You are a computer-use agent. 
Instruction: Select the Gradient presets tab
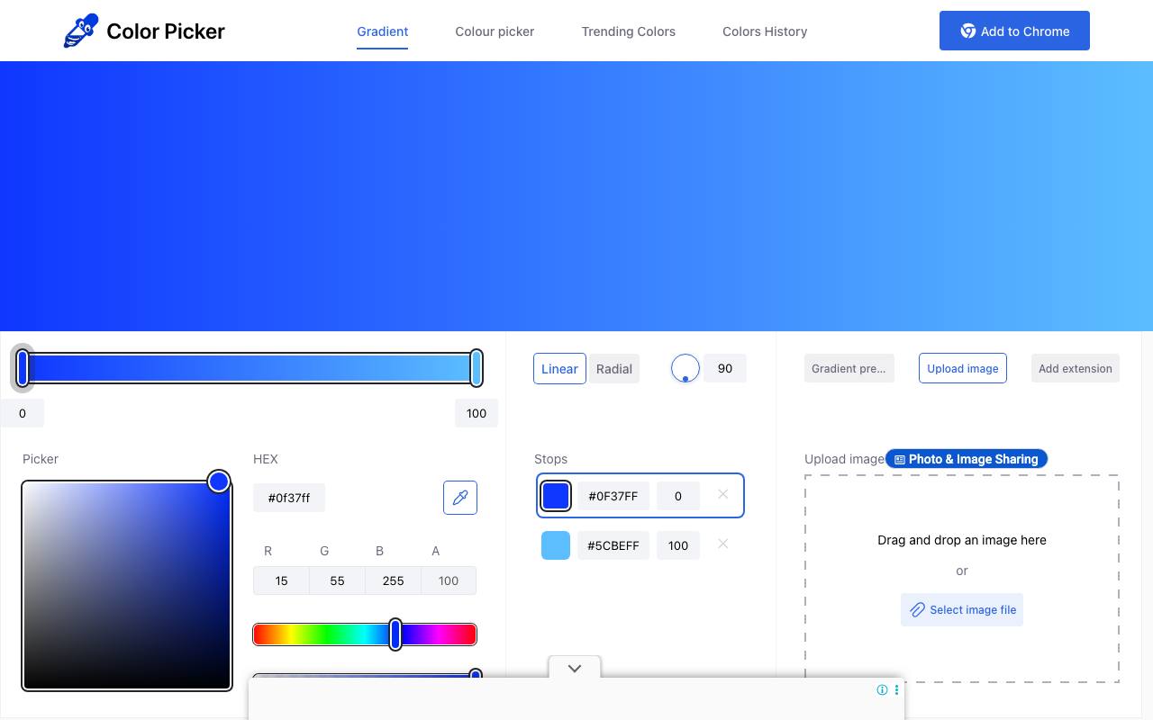[849, 368]
